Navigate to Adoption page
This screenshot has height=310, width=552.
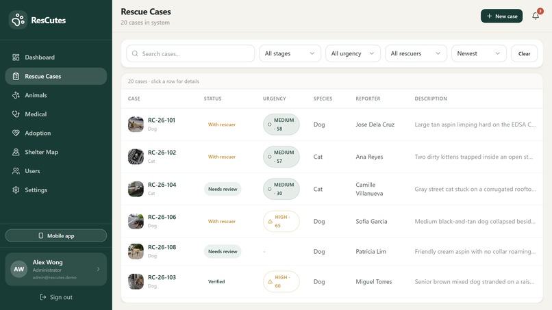coord(56,133)
